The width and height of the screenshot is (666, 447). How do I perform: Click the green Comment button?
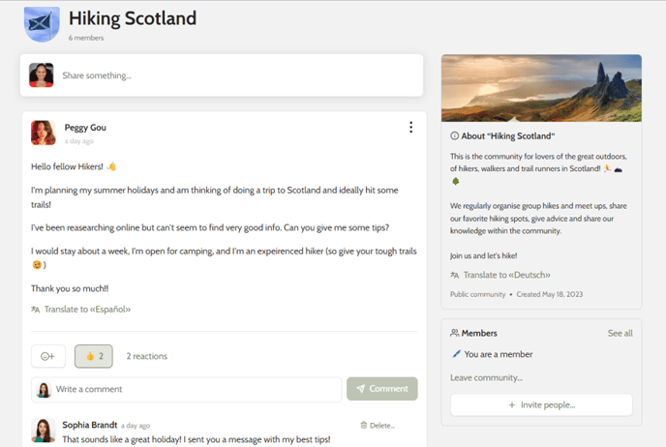pyautogui.click(x=381, y=389)
